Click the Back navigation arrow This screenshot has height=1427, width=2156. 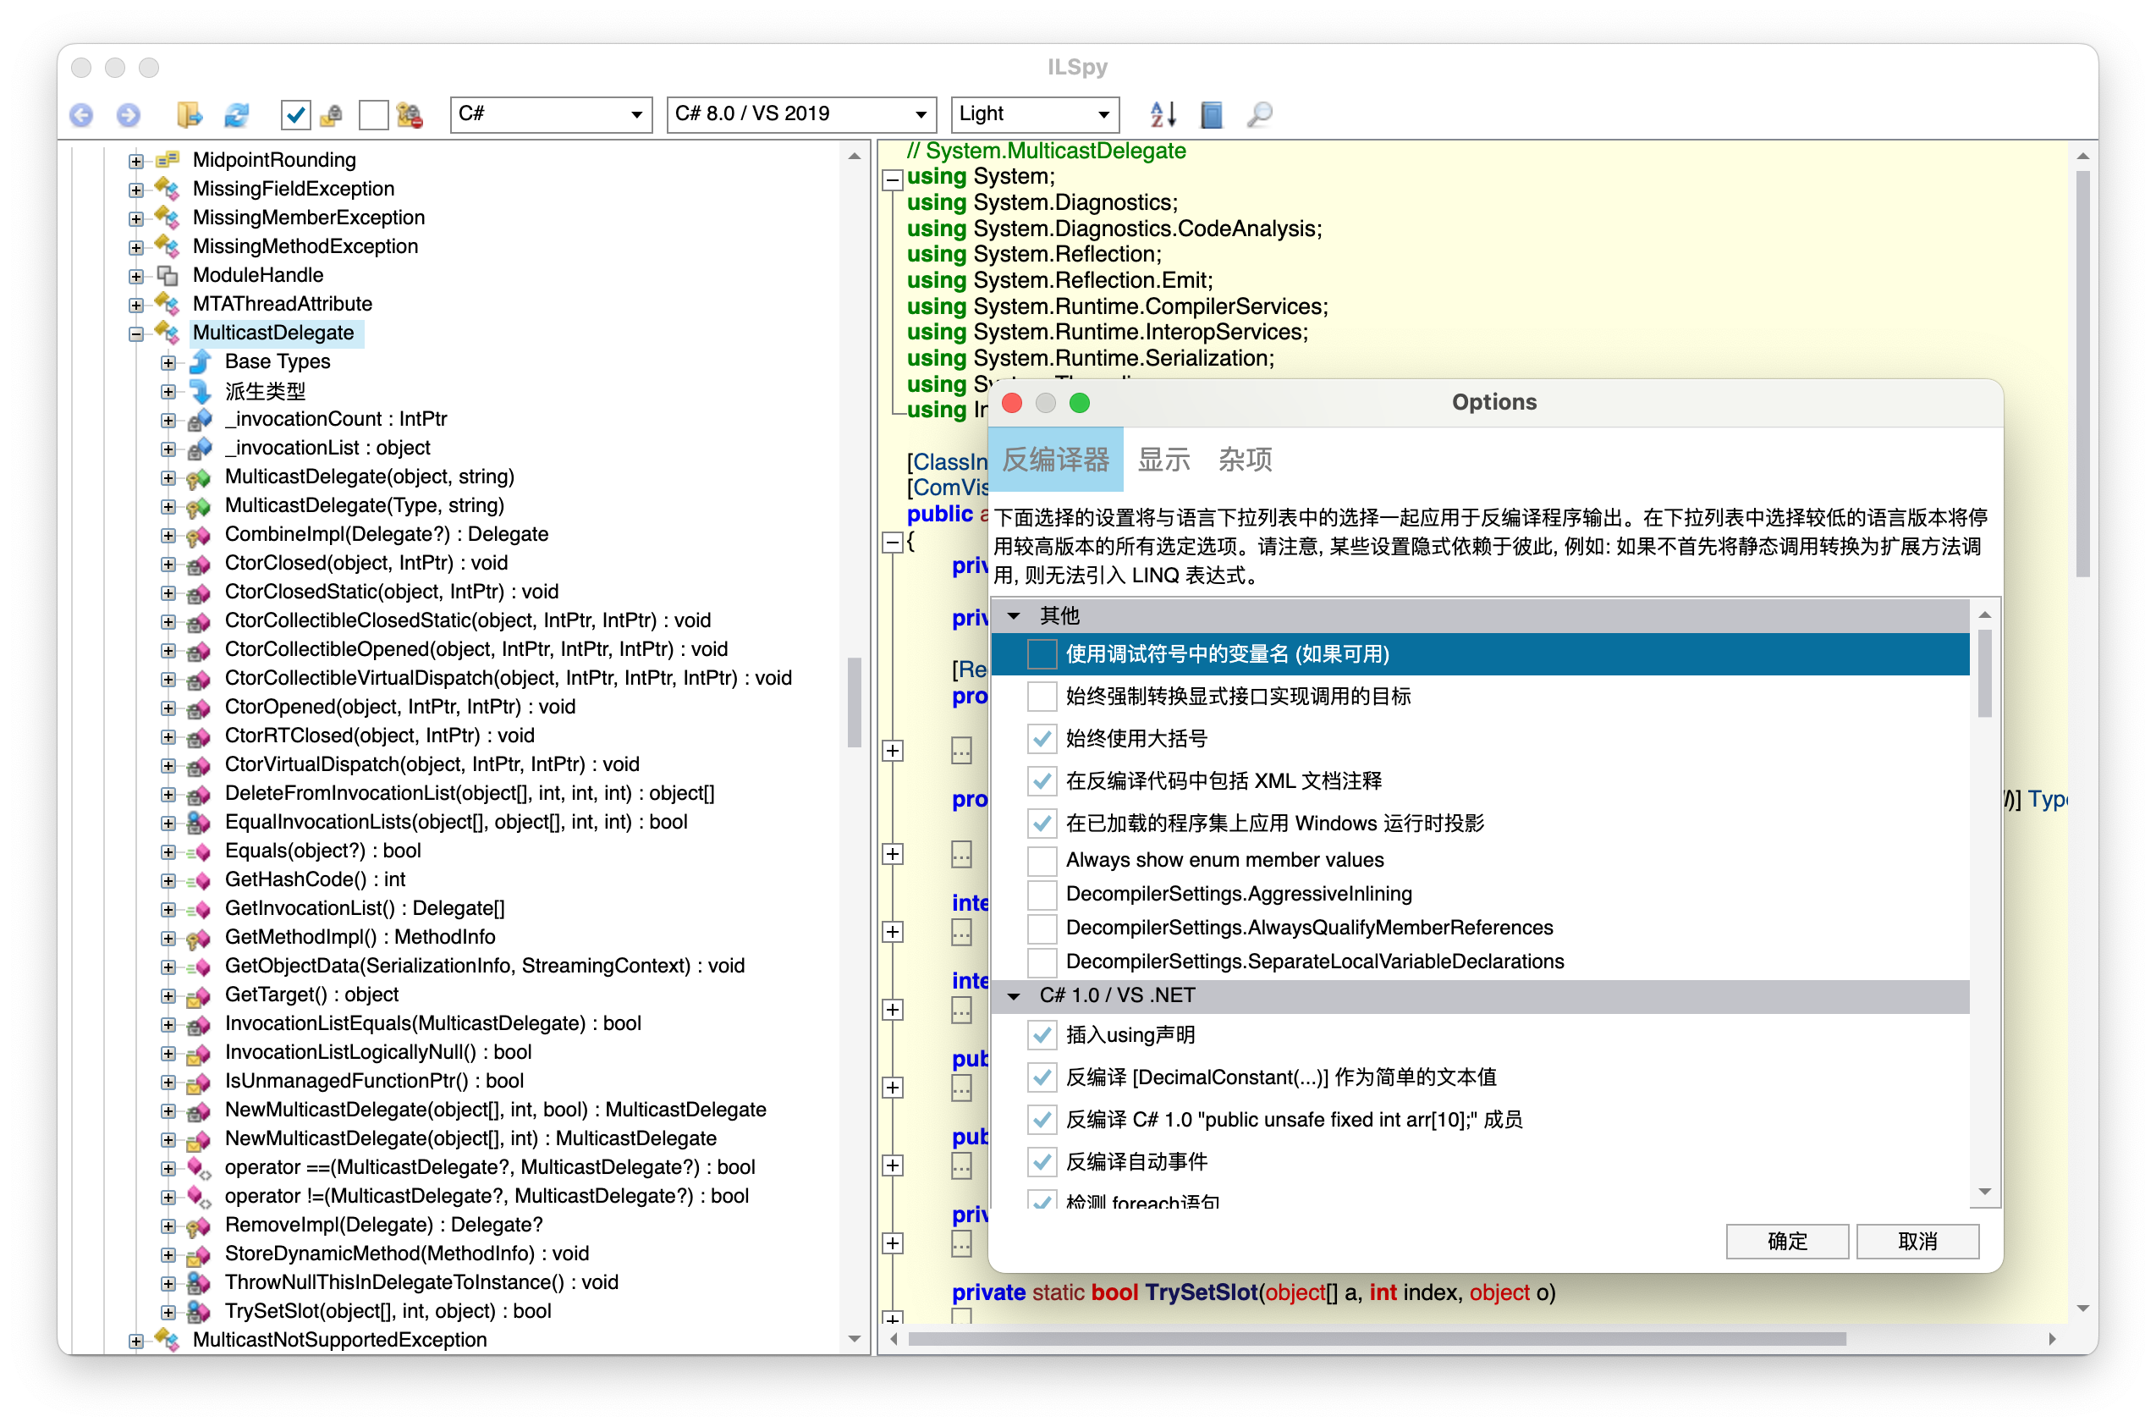tap(82, 114)
